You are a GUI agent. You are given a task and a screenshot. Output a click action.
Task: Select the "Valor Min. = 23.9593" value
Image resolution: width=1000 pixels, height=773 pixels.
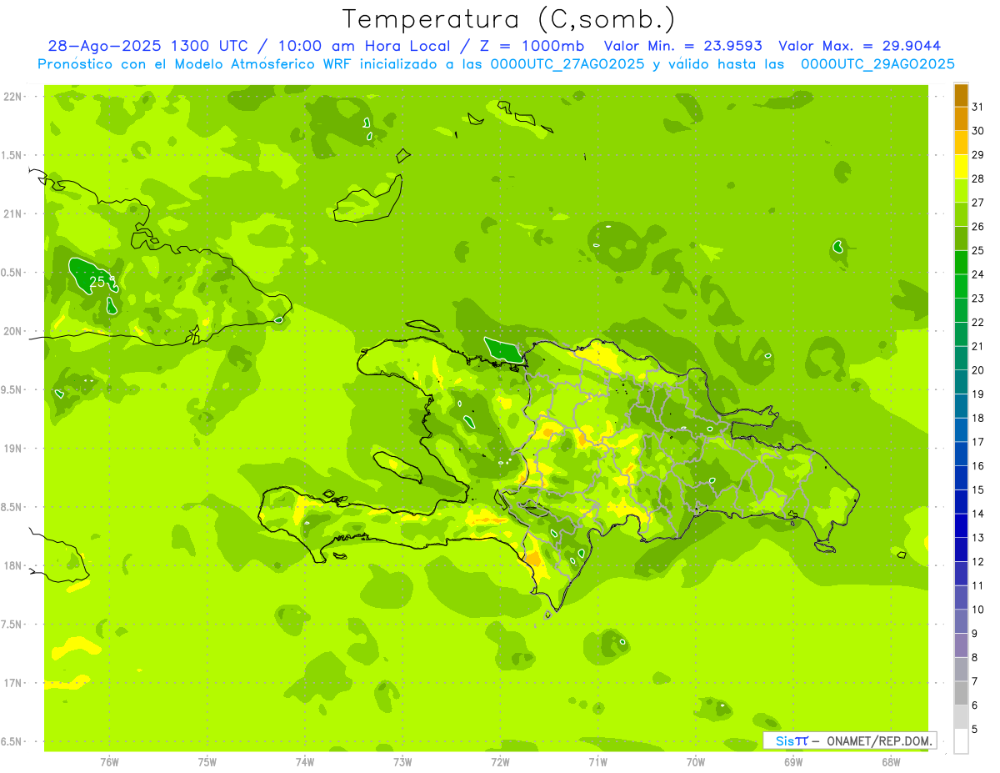(x=683, y=46)
